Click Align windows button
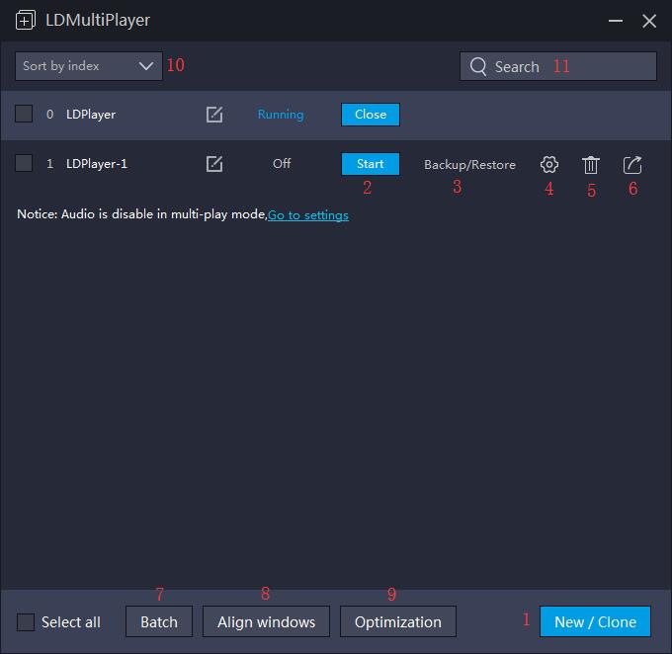Screen dimensions: 672x654 coord(266,621)
